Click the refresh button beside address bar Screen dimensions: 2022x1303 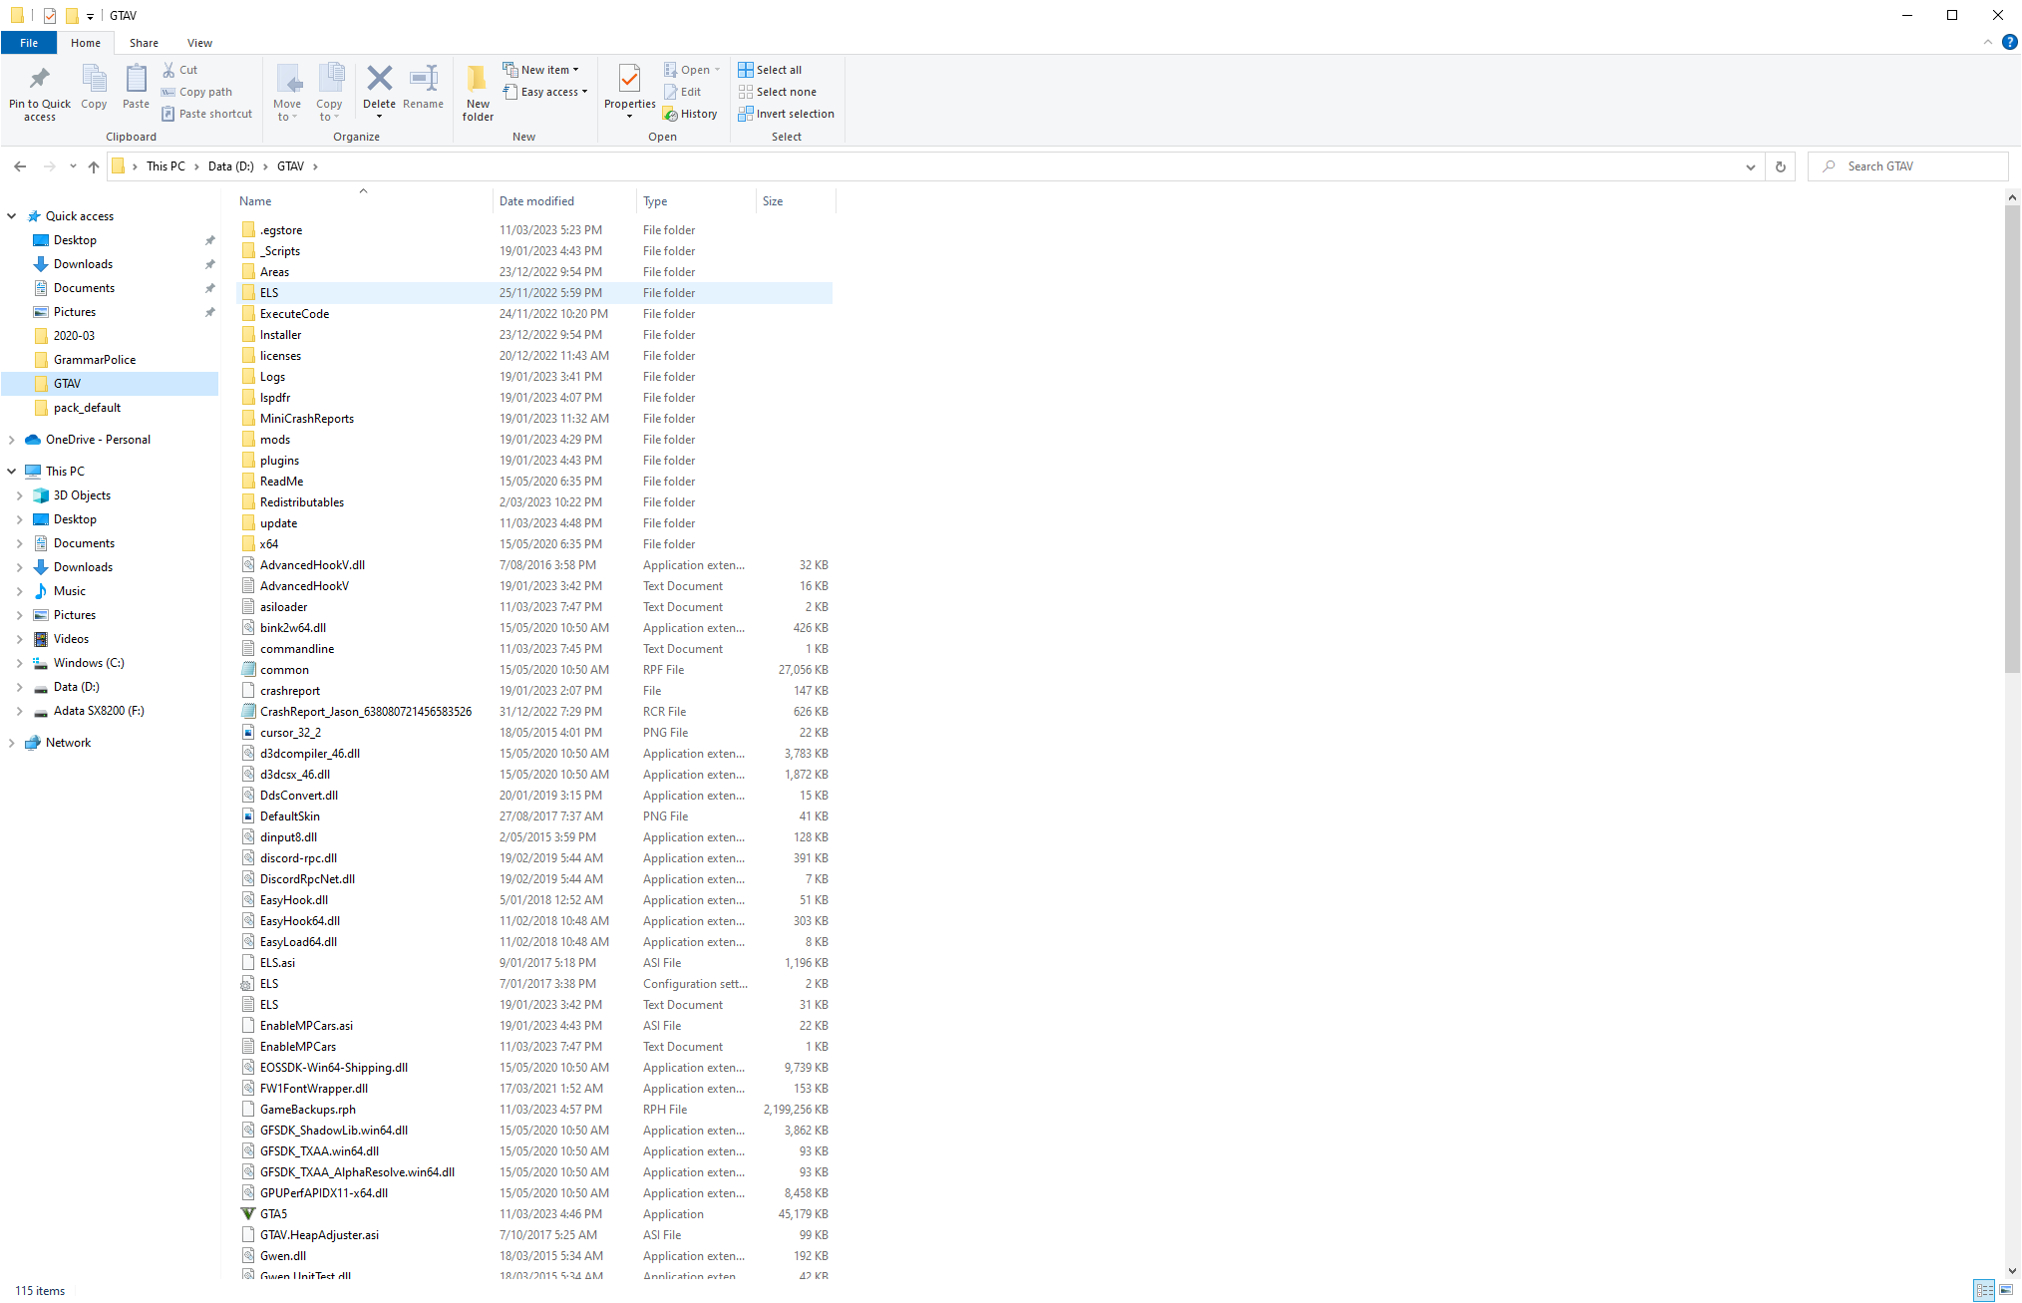(x=1780, y=166)
